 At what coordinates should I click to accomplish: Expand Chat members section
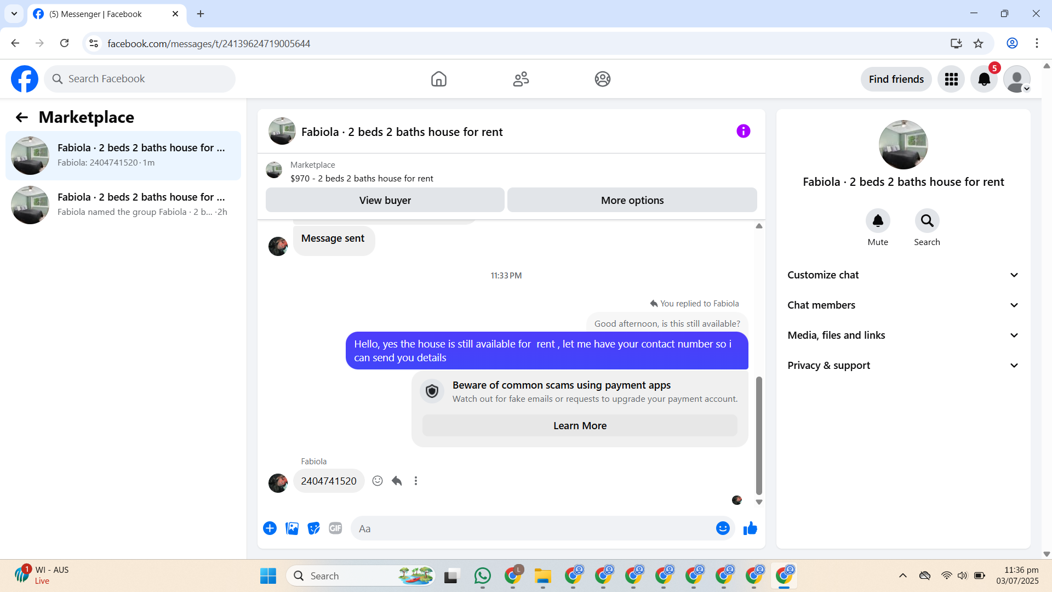click(x=903, y=305)
